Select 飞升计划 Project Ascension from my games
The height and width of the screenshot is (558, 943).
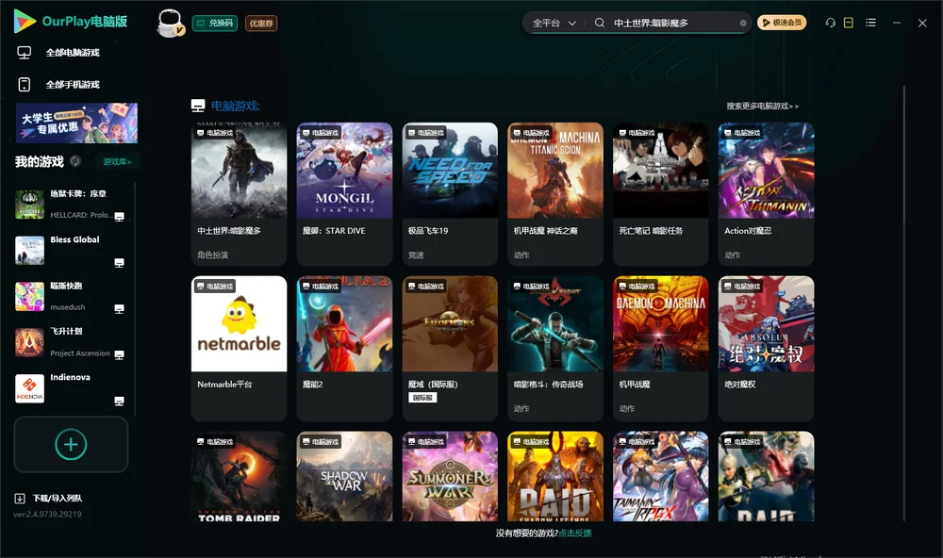click(x=71, y=342)
